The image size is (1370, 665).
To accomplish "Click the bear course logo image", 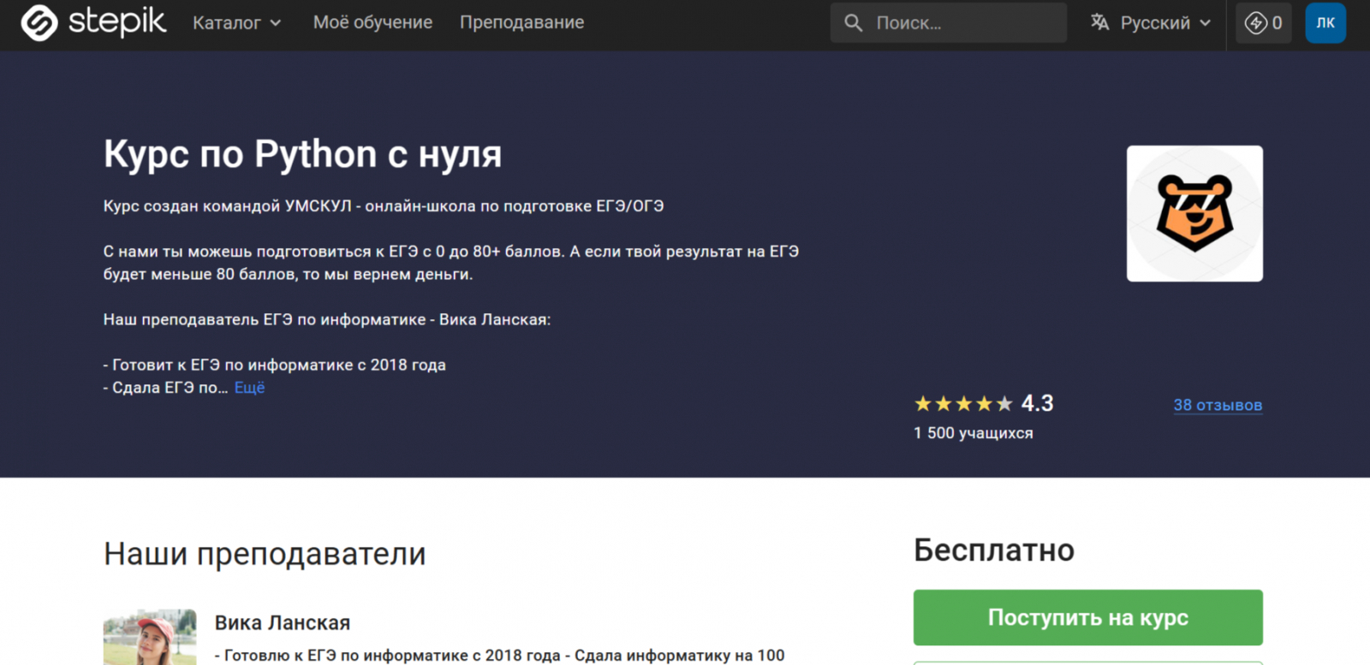I will pyautogui.click(x=1194, y=213).
